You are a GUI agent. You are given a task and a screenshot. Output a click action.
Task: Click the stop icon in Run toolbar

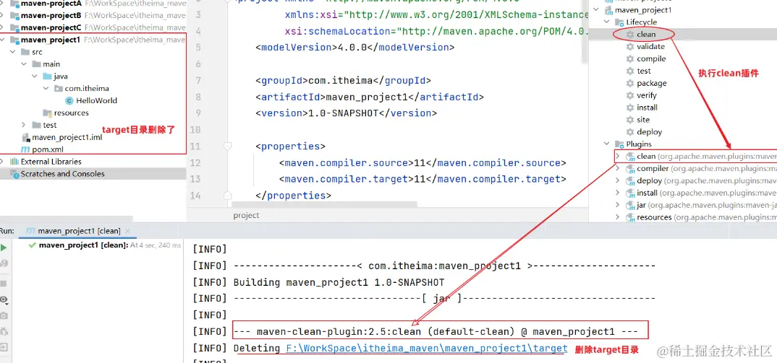pyautogui.click(x=4, y=284)
